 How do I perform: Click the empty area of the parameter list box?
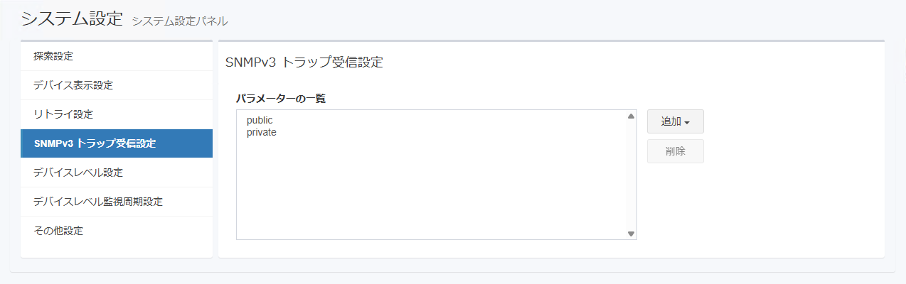(x=432, y=188)
